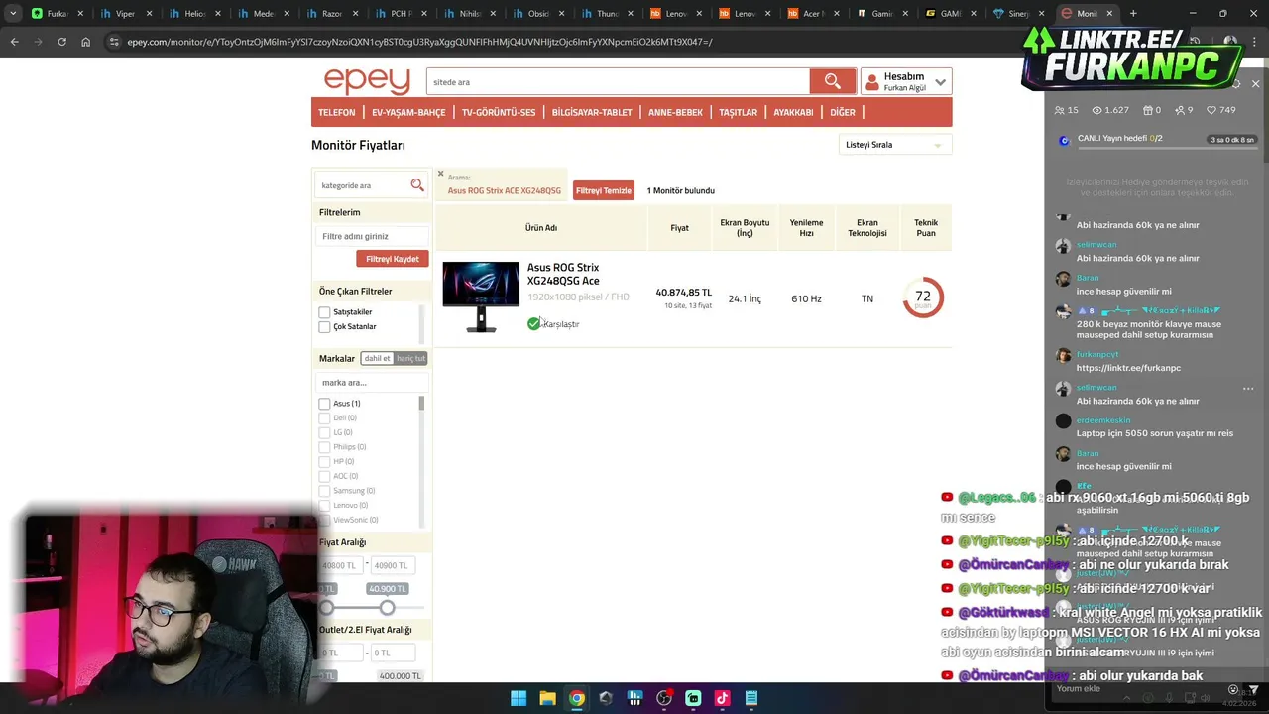Screen dimensions: 1269x714
Task: Tick the Satıştakiler checkbox
Action: point(324,312)
